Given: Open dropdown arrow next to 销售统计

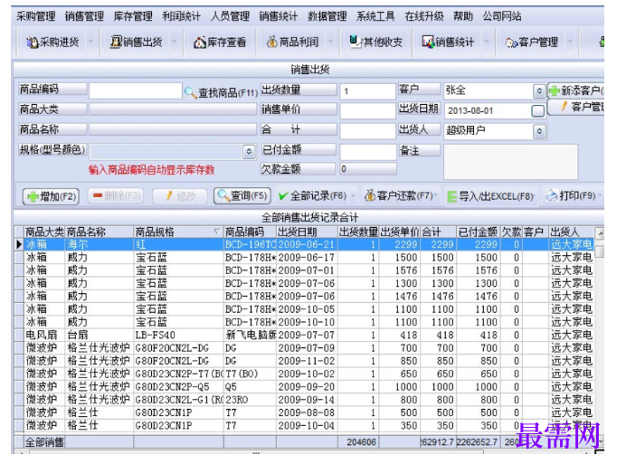Looking at the screenshot, I should [x=487, y=42].
